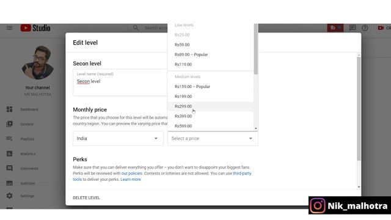
Task: Open the Content sidebar icon
Action: pyautogui.click(x=10, y=124)
